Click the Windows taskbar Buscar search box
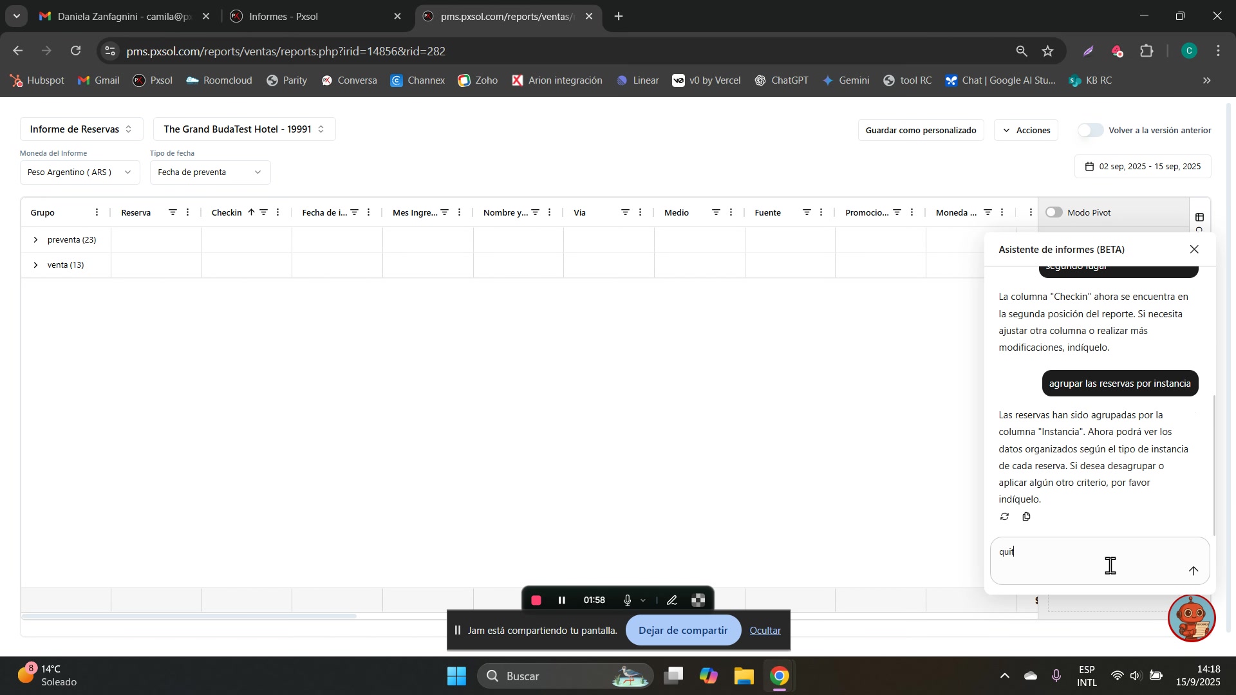 pos(565,677)
